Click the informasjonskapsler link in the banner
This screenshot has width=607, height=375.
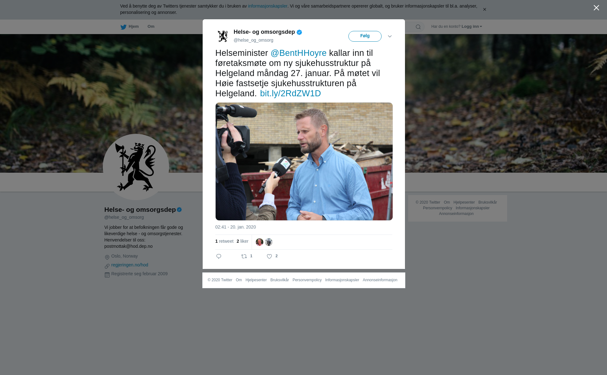267,6
